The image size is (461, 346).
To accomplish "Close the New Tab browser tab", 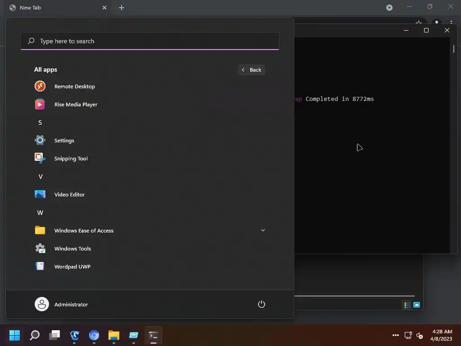I will tap(104, 8).
